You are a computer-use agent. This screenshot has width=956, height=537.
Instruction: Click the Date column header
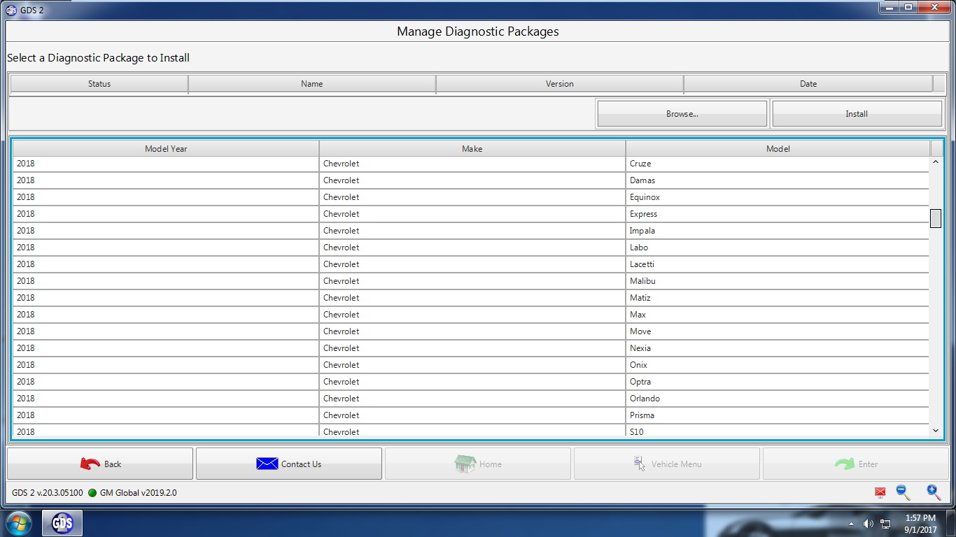pos(808,84)
